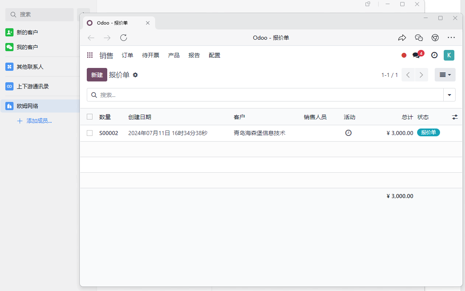Viewport: 465px width, 291px height.
Task: Click the 报价单 status badge
Action: click(428, 133)
